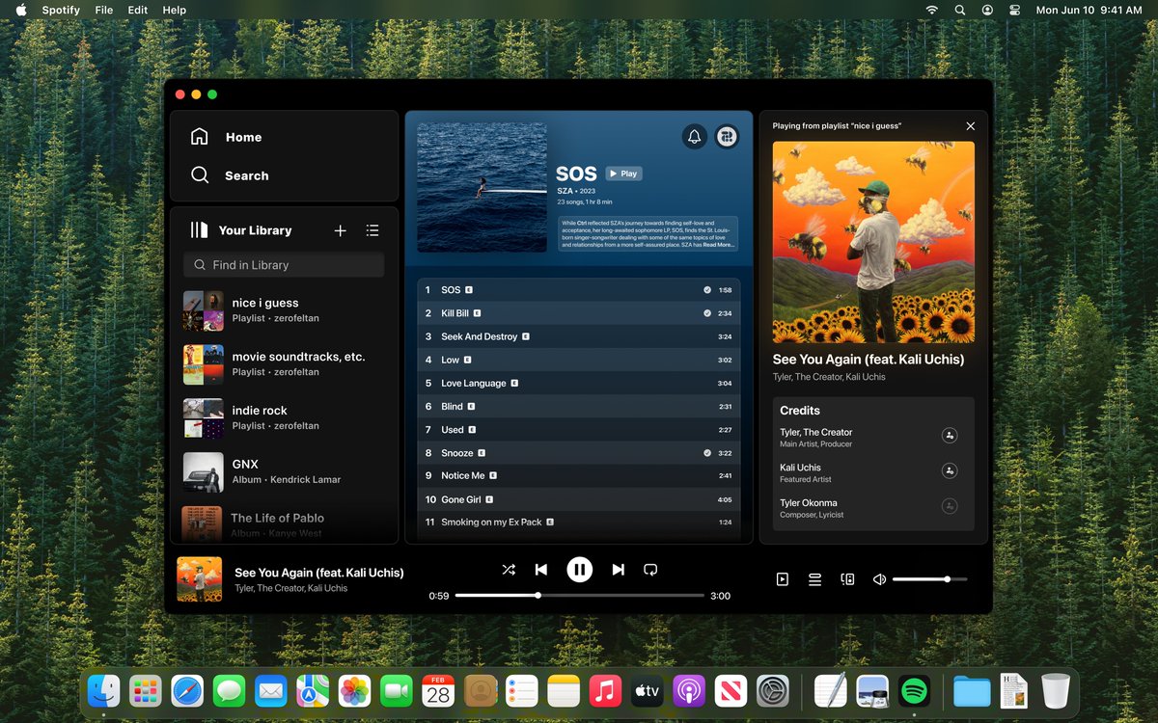Open SZA artist link under album title
The width and height of the screenshot is (1158, 723).
[x=565, y=191]
